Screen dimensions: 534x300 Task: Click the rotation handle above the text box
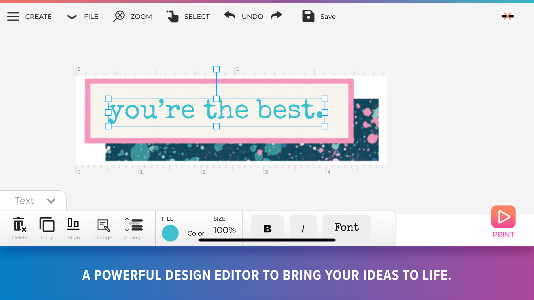click(x=216, y=69)
